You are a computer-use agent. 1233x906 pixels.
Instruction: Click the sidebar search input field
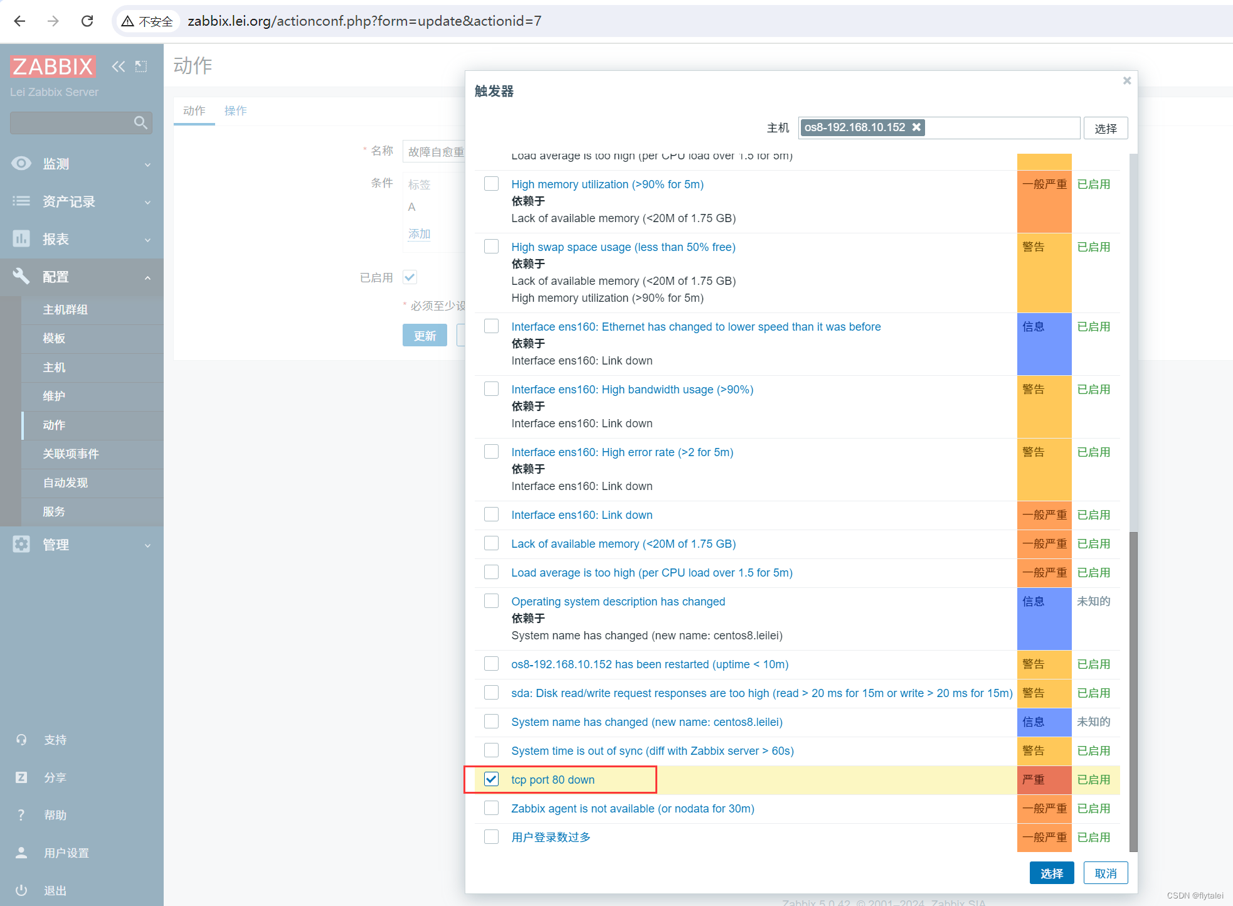pyautogui.click(x=72, y=122)
